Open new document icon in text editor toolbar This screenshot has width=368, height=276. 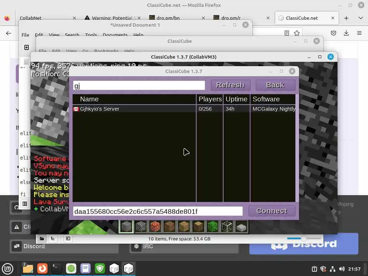[x=27, y=47]
